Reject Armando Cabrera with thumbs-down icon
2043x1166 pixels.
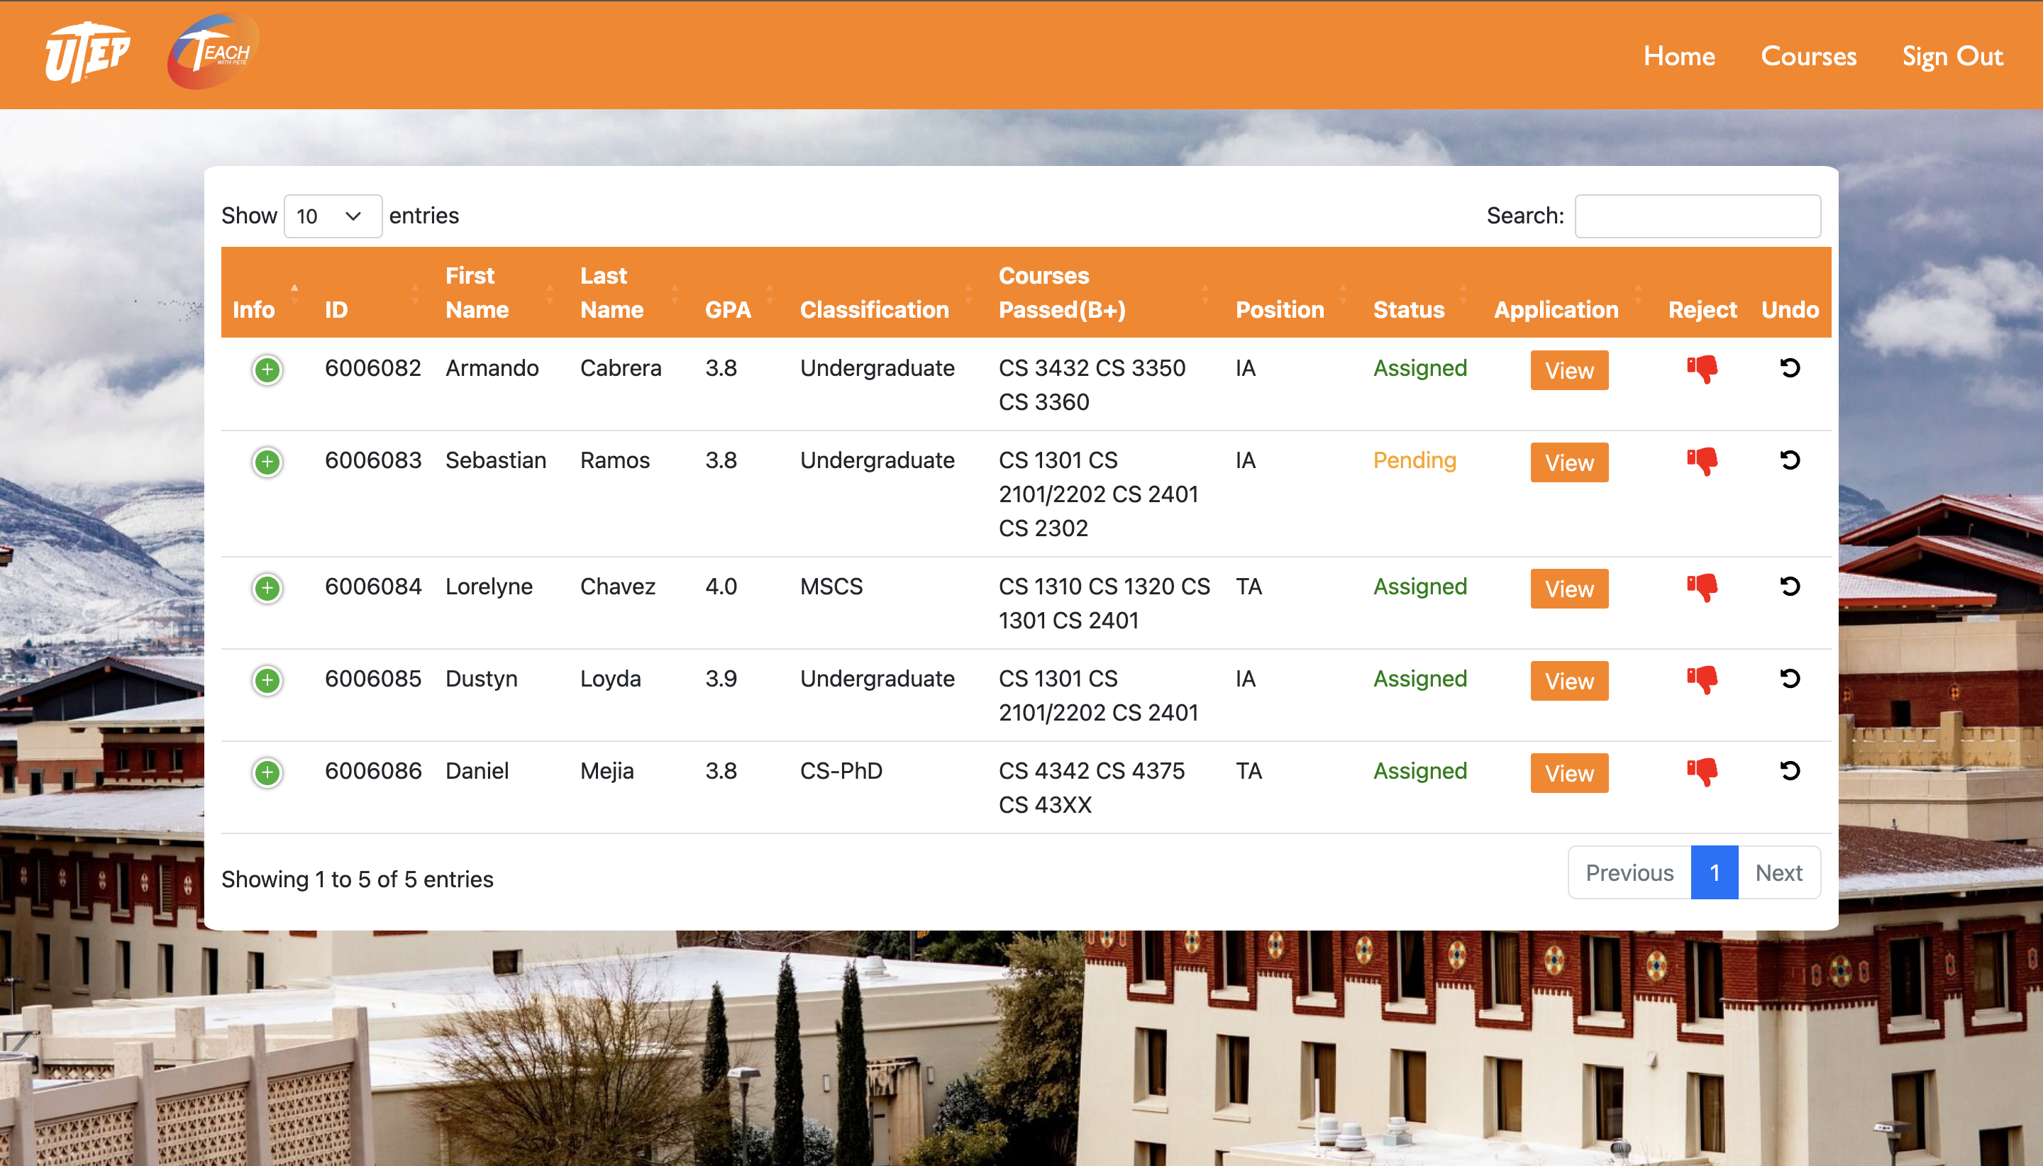tap(1702, 368)
